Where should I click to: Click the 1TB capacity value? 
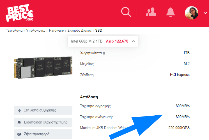[186, 53]
